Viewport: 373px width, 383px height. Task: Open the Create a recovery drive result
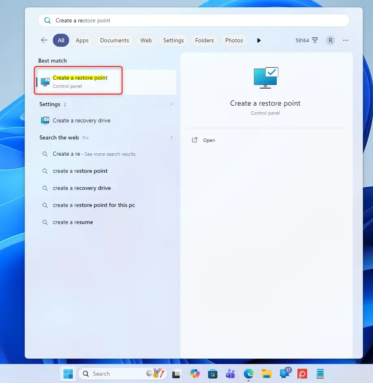[x=106, y=120]
